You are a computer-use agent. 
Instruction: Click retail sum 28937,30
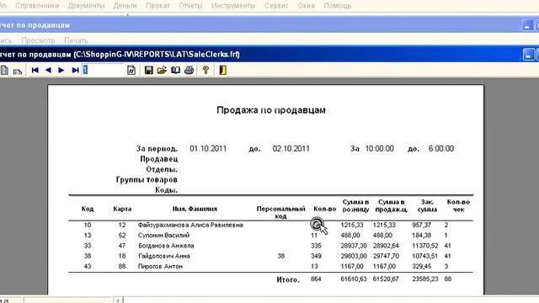click(x=354, y=246)
